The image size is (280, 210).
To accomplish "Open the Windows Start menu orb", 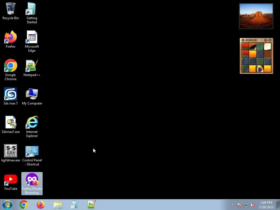I will click(7, 205).
